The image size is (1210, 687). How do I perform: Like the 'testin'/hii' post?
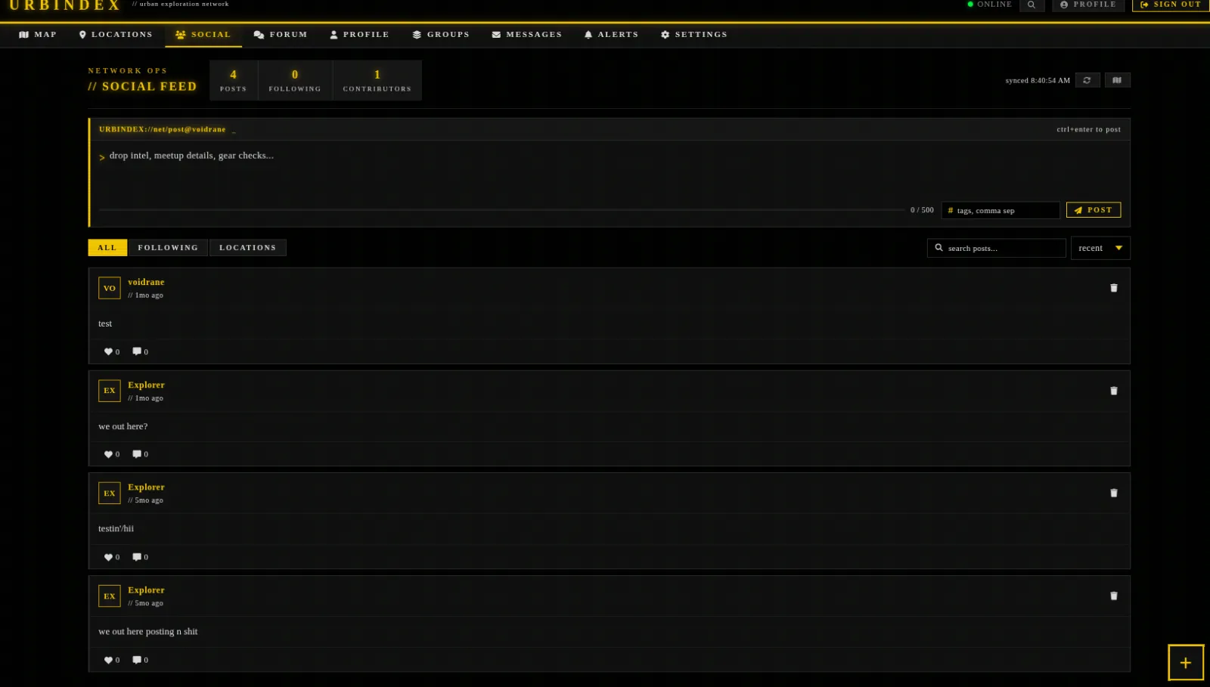coord(112,557)
